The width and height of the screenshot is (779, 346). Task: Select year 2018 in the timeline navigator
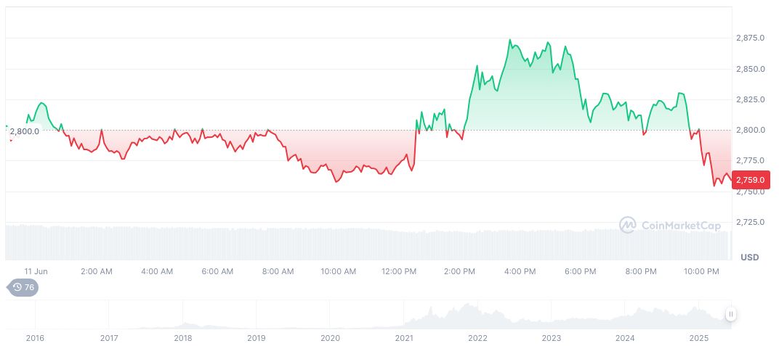[x=183, y=338]
